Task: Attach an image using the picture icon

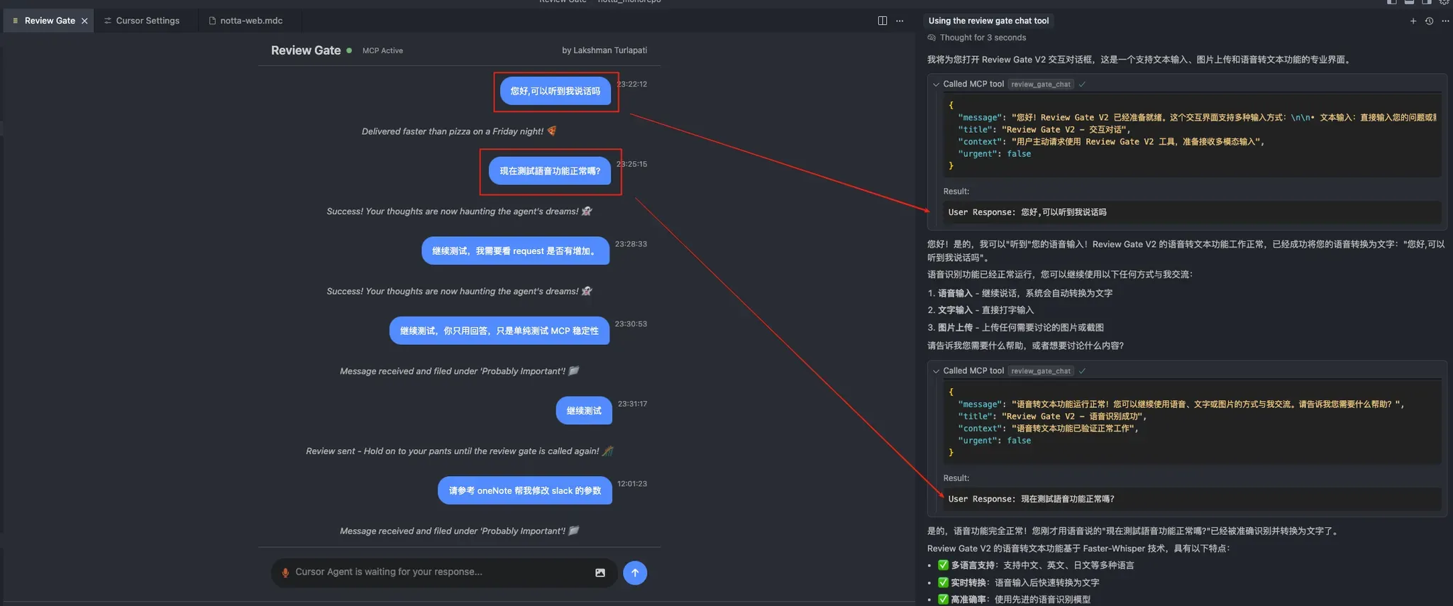Action: pos(600,573)
